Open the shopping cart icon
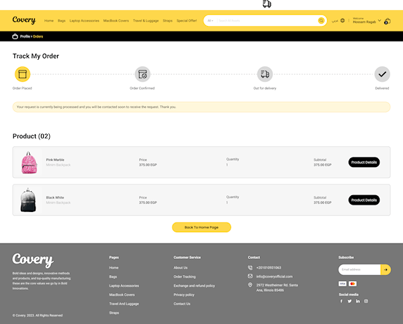Viewport: 403px width, 324px height. (387, 21)
